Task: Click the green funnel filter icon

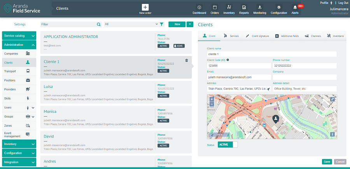Action: coord(162,24)
